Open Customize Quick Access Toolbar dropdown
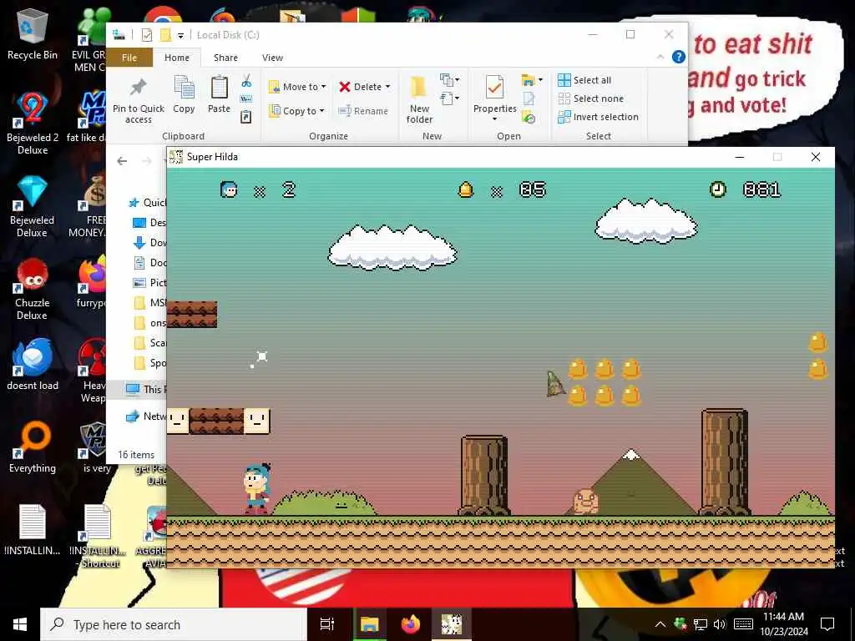Screen dimensions: 855x641 tap(180, 35)
